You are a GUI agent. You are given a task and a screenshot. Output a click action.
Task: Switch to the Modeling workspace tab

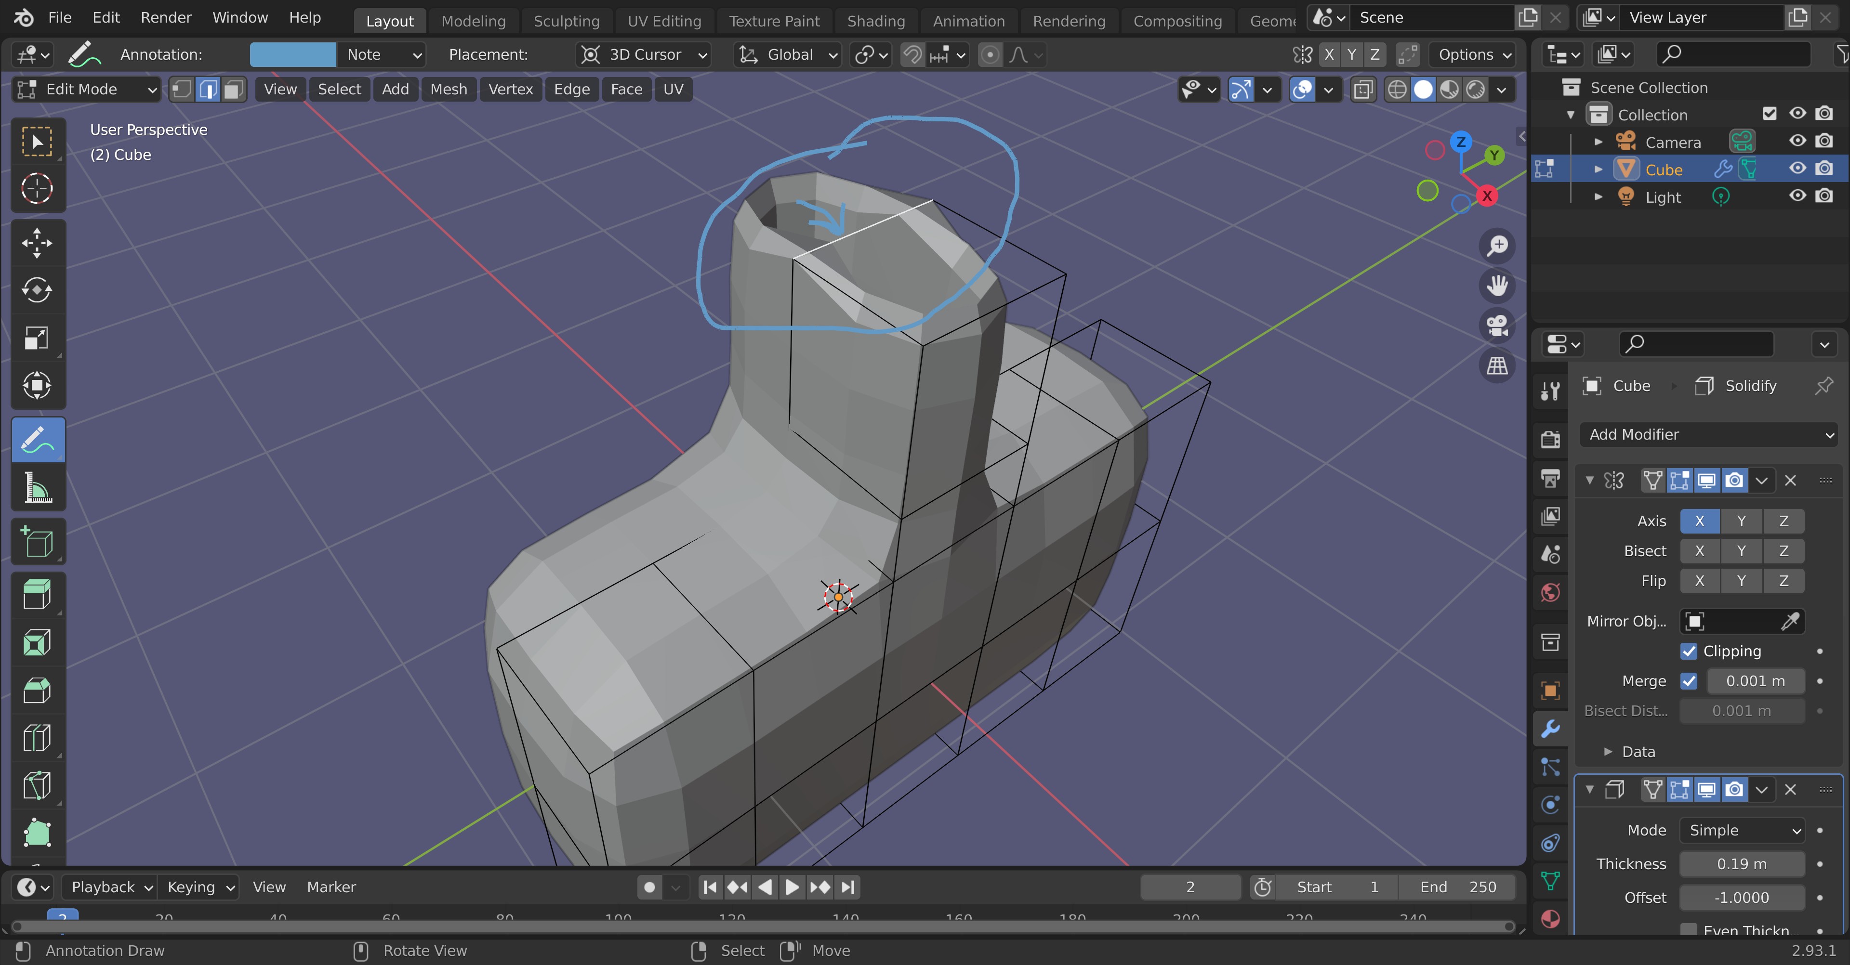pyautogui.click(x=473, y=21)
